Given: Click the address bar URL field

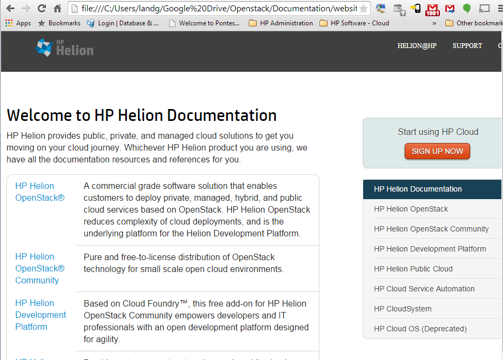Looking at the screenshot, I should pyautogui.click(x=216, y=9).
